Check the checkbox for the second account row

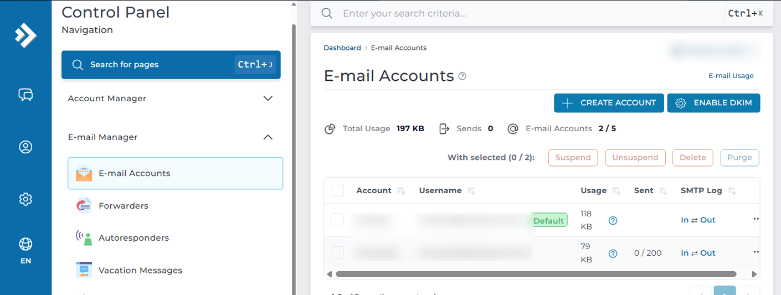337,253
